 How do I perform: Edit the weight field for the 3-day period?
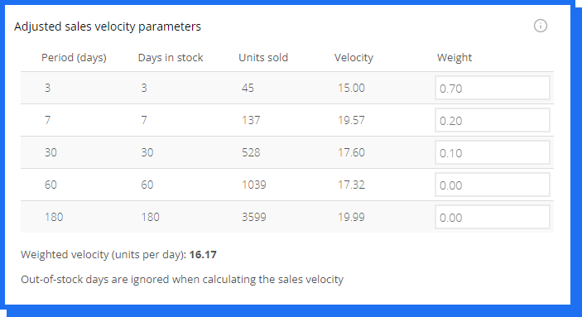[x=493, y=88]
